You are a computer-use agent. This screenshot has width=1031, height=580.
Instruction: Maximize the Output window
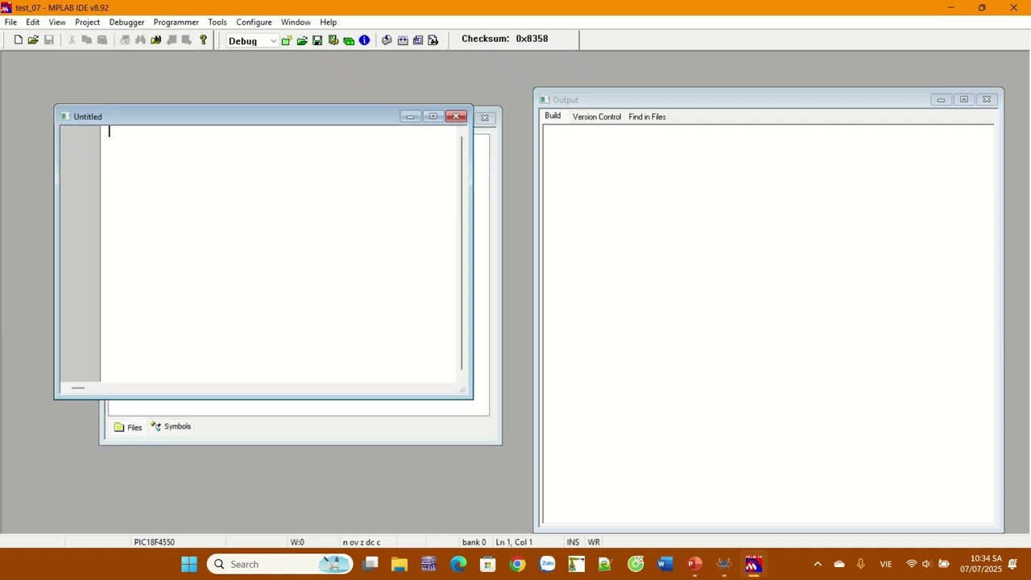(964, 99)
